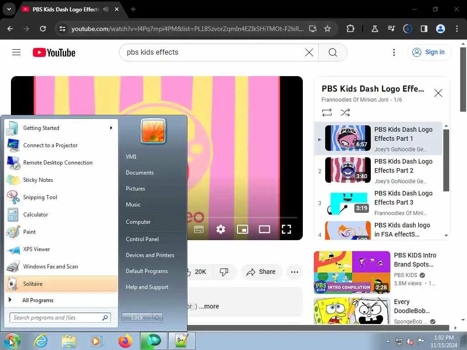467x350 pixels.
Task: Toggle video subtitles button
Action: click(199, 229)
